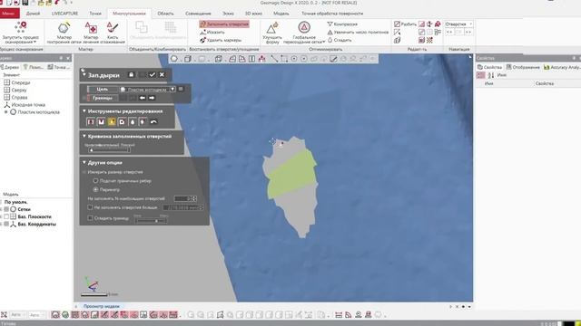The image size is (581, 326).
Task: Collapse the Инструменты редактирования section
Action: tap(84, 110)
